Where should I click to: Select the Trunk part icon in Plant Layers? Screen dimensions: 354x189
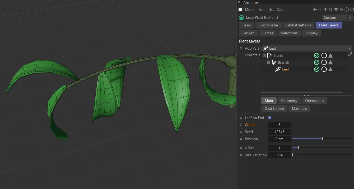pos(270,55)
